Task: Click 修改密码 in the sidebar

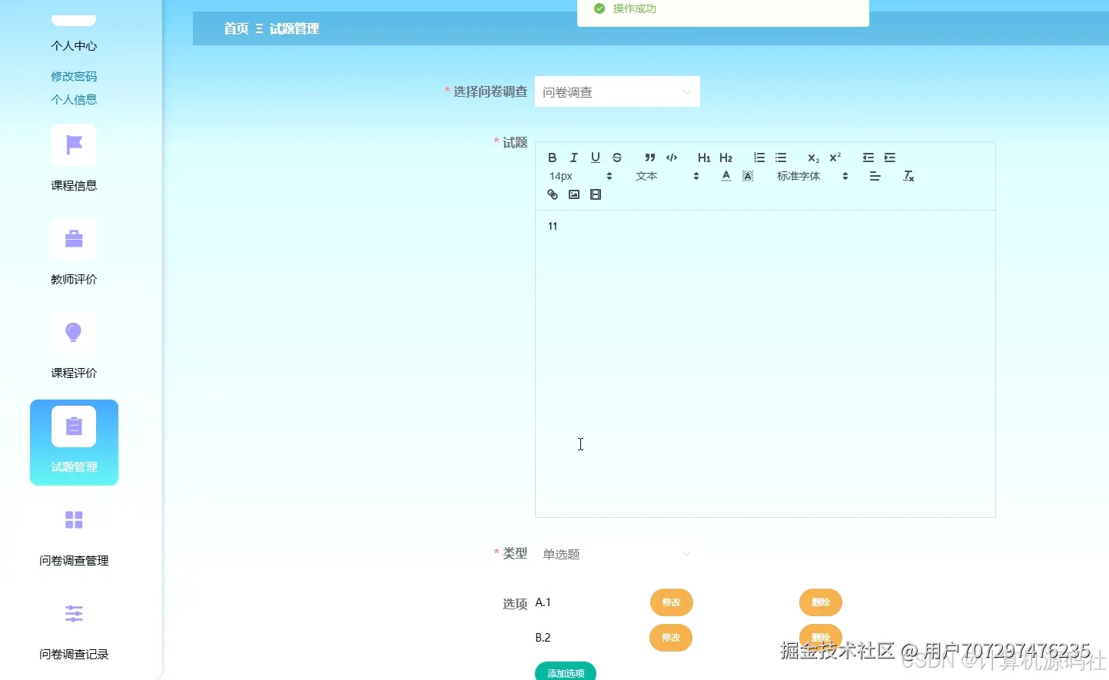Action: 73,76
